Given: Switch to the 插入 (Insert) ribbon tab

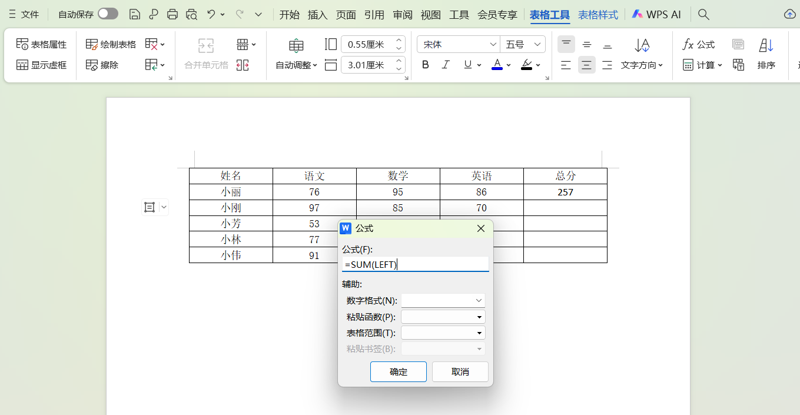Looking at the screenshot, I should (318, 15).
